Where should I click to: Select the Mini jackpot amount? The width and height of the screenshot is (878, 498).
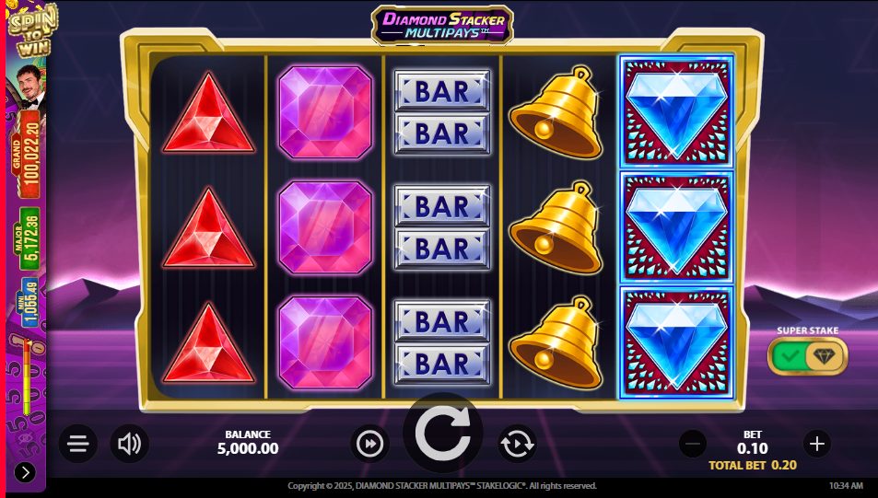[28, 302]
